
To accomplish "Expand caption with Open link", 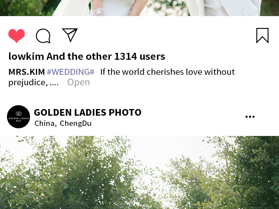I will click(x=78, y=82).
